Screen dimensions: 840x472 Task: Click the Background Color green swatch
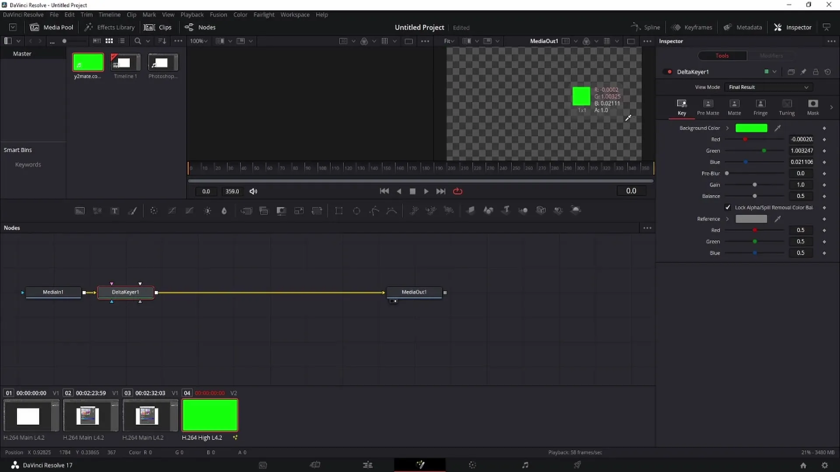click(x=751, y=128)
